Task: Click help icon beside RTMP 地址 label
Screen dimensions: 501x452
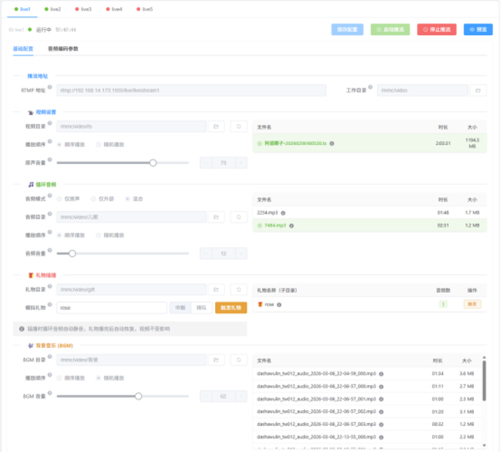Action: click(50, 87)
